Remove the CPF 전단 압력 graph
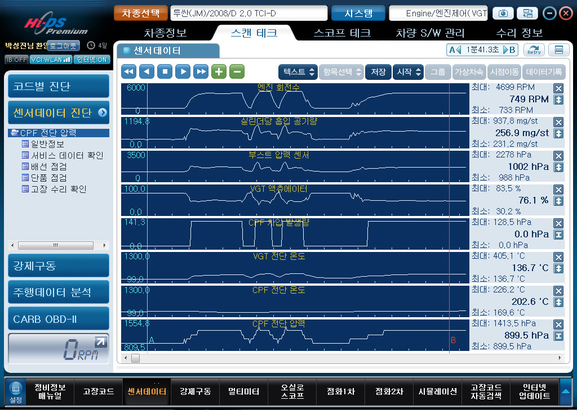This screenshot has width=577, height=410. (x=558, y=325)
